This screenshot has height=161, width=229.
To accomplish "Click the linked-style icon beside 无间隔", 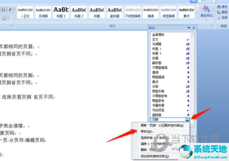I will (188, 44).
